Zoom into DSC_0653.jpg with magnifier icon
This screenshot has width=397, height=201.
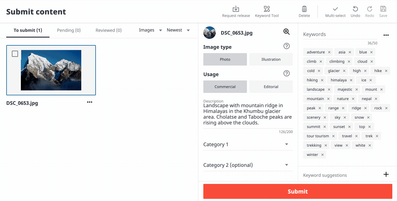(286, 32)
